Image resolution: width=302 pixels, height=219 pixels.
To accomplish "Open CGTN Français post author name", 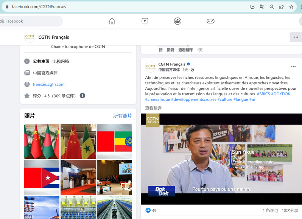I will tap(172, 64).
